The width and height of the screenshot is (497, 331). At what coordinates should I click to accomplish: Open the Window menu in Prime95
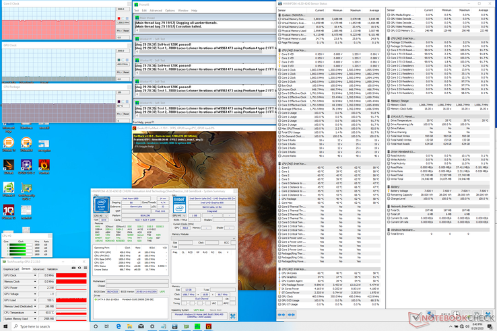tap(183, 11)
